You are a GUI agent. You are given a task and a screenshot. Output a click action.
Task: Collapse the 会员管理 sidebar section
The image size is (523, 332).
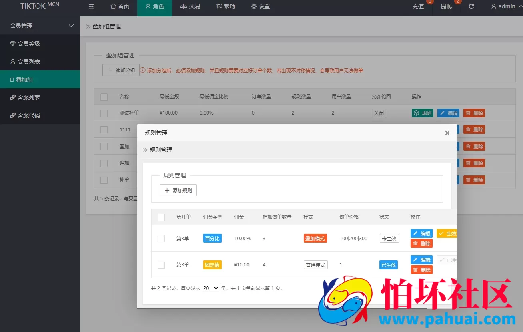coord(40,26)
